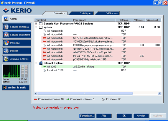Select the 216.239.59.147: http connection
168x121 pixels.
(x=84, y=67)
